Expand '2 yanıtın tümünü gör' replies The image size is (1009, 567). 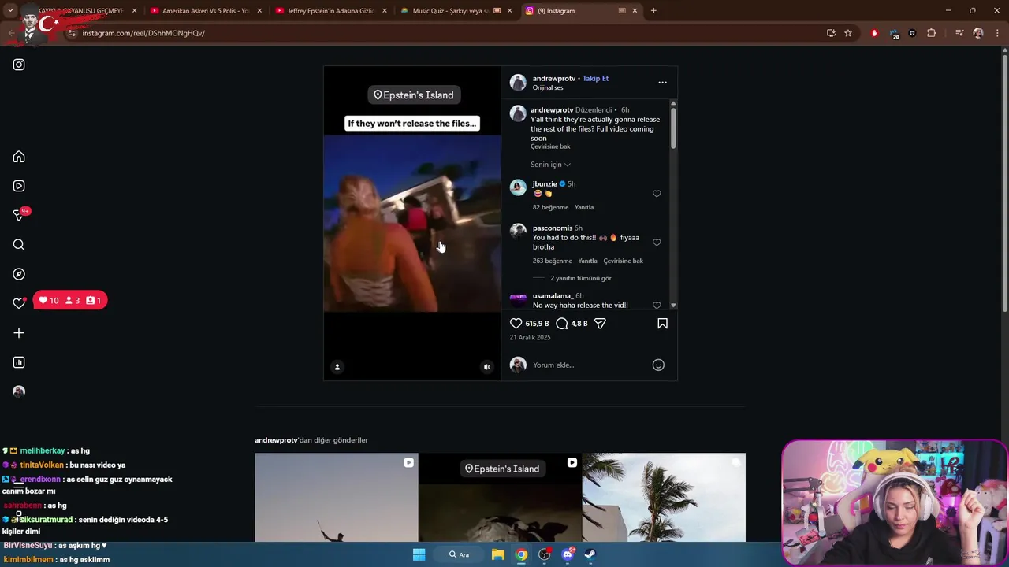click(x=581, y=278)
